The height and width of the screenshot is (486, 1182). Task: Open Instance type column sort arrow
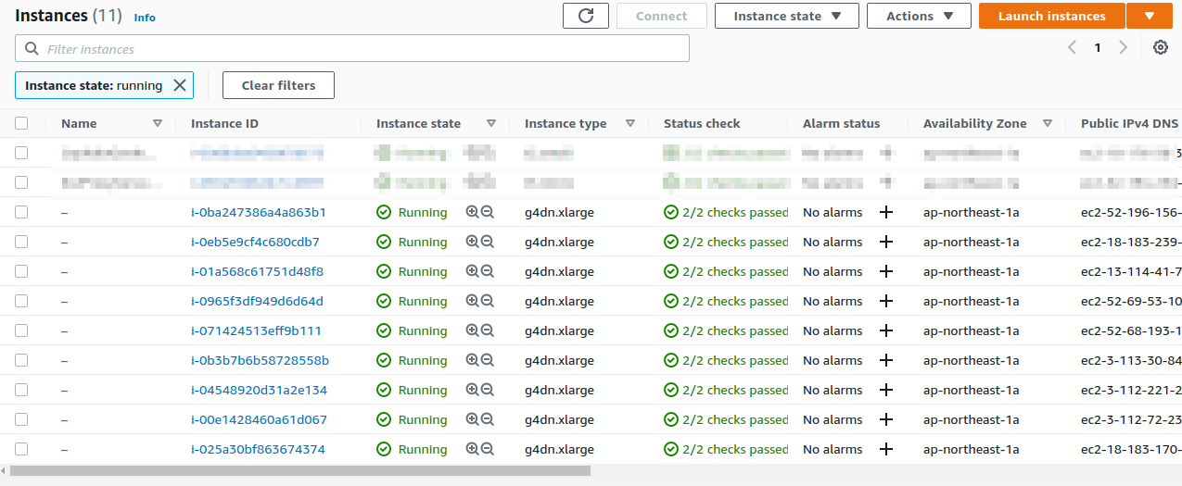(x=630, y=123)
